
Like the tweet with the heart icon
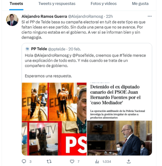72,162
